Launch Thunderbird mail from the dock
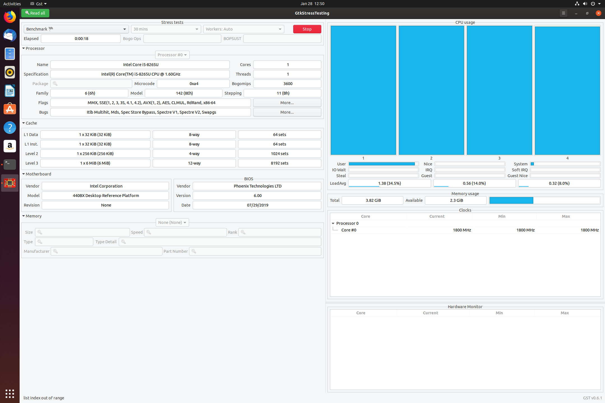 tap(10, 35)
